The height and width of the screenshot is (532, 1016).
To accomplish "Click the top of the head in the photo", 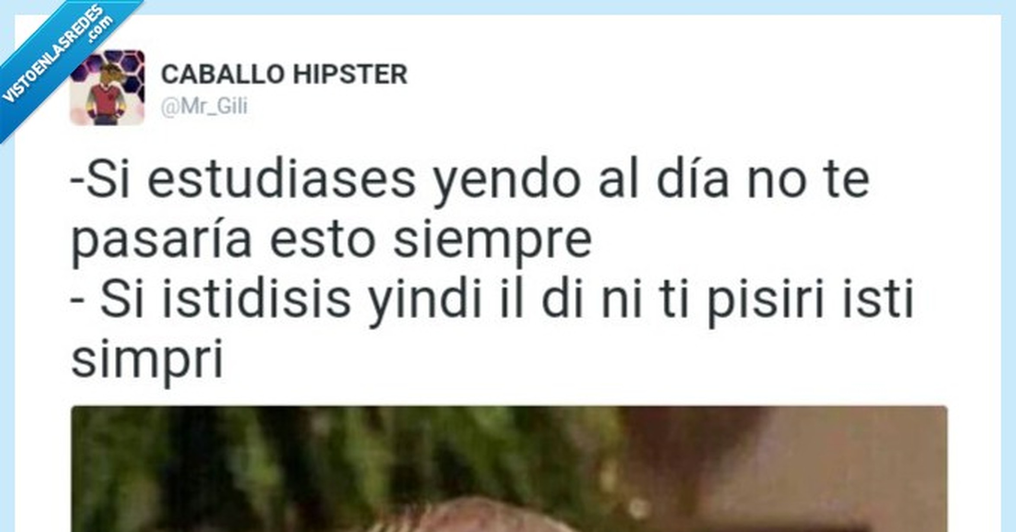I will (476, 517).
